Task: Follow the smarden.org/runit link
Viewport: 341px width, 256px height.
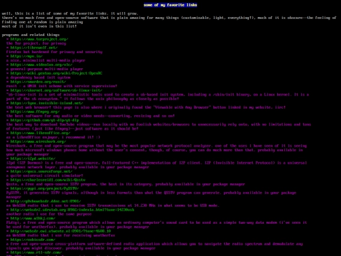Action: (x=38, y=82)
